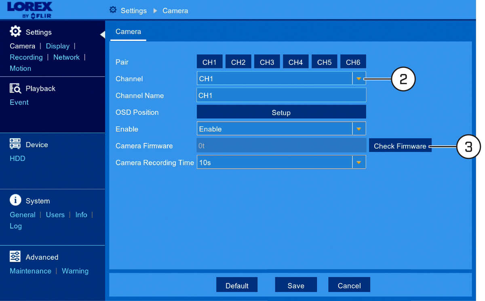Click the Device recorder icon
The width and height of the screenshot is (485, 301).
tap(15, 144)
